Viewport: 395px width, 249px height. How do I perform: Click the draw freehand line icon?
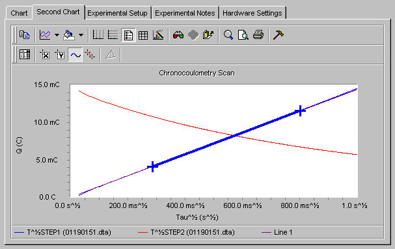point(90,55)
